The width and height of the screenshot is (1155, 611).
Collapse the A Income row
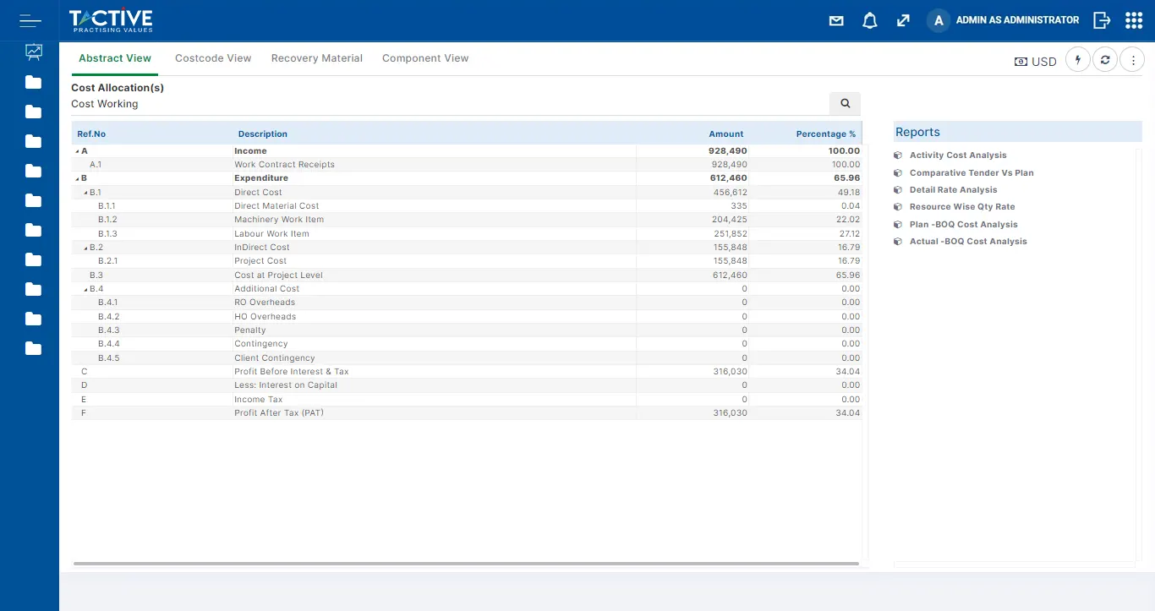[x=77, y=151]
